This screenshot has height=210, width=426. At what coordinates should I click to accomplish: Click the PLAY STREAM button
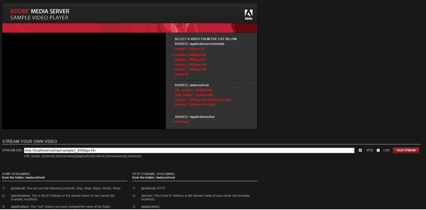(406, 150)
